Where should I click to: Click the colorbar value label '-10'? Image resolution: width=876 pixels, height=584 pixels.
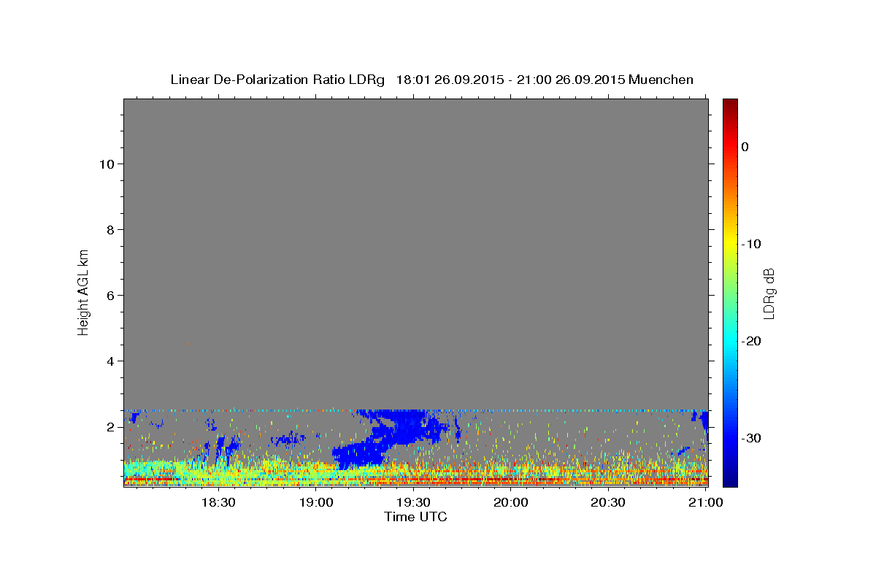coord(751,244)
